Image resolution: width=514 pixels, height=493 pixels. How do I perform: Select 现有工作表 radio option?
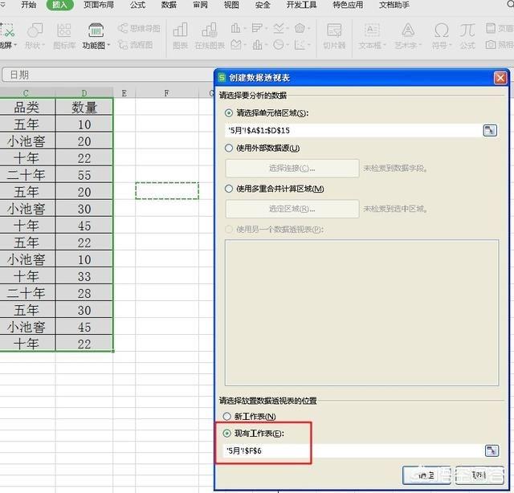(x=226, y=434)
